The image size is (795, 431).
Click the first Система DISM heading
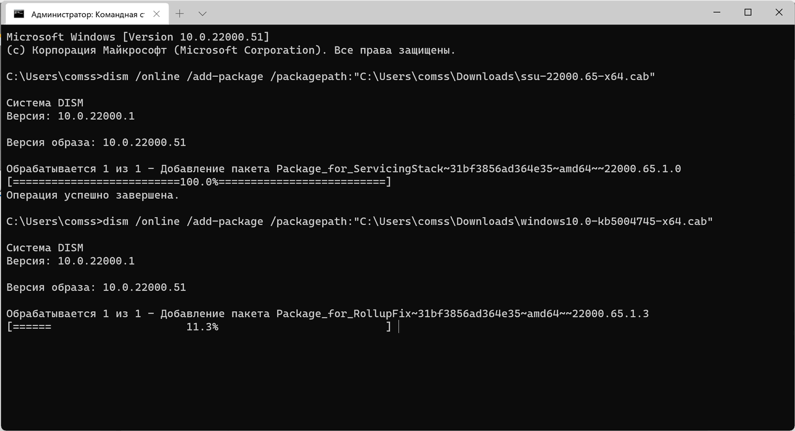pos(45,103)
